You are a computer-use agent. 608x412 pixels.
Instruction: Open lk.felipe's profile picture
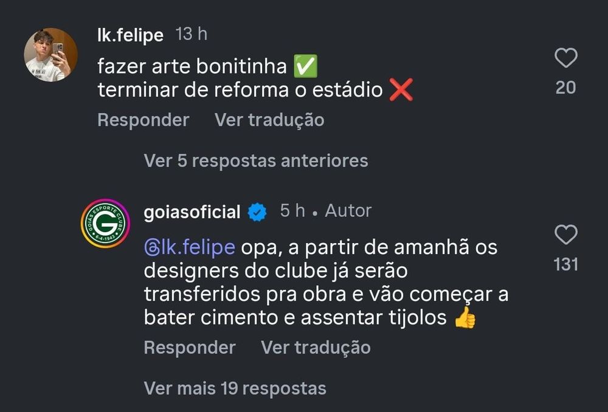[51, 55]
